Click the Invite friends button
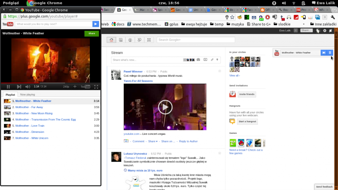The image size is (338, 190). [x=247, y=94]
